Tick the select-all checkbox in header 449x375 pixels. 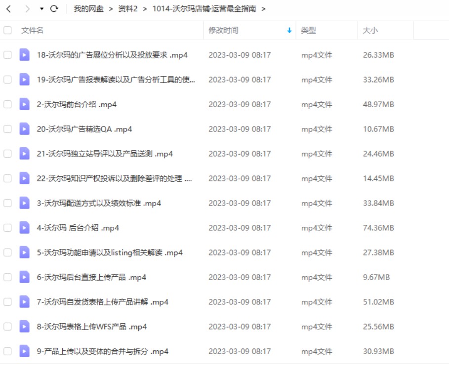click(7, 30)
